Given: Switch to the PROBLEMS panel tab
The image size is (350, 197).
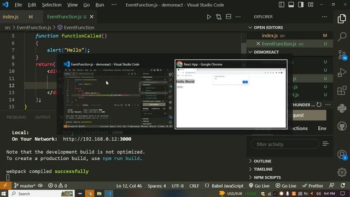Looking at the screenshot, I should pos(16,117).
